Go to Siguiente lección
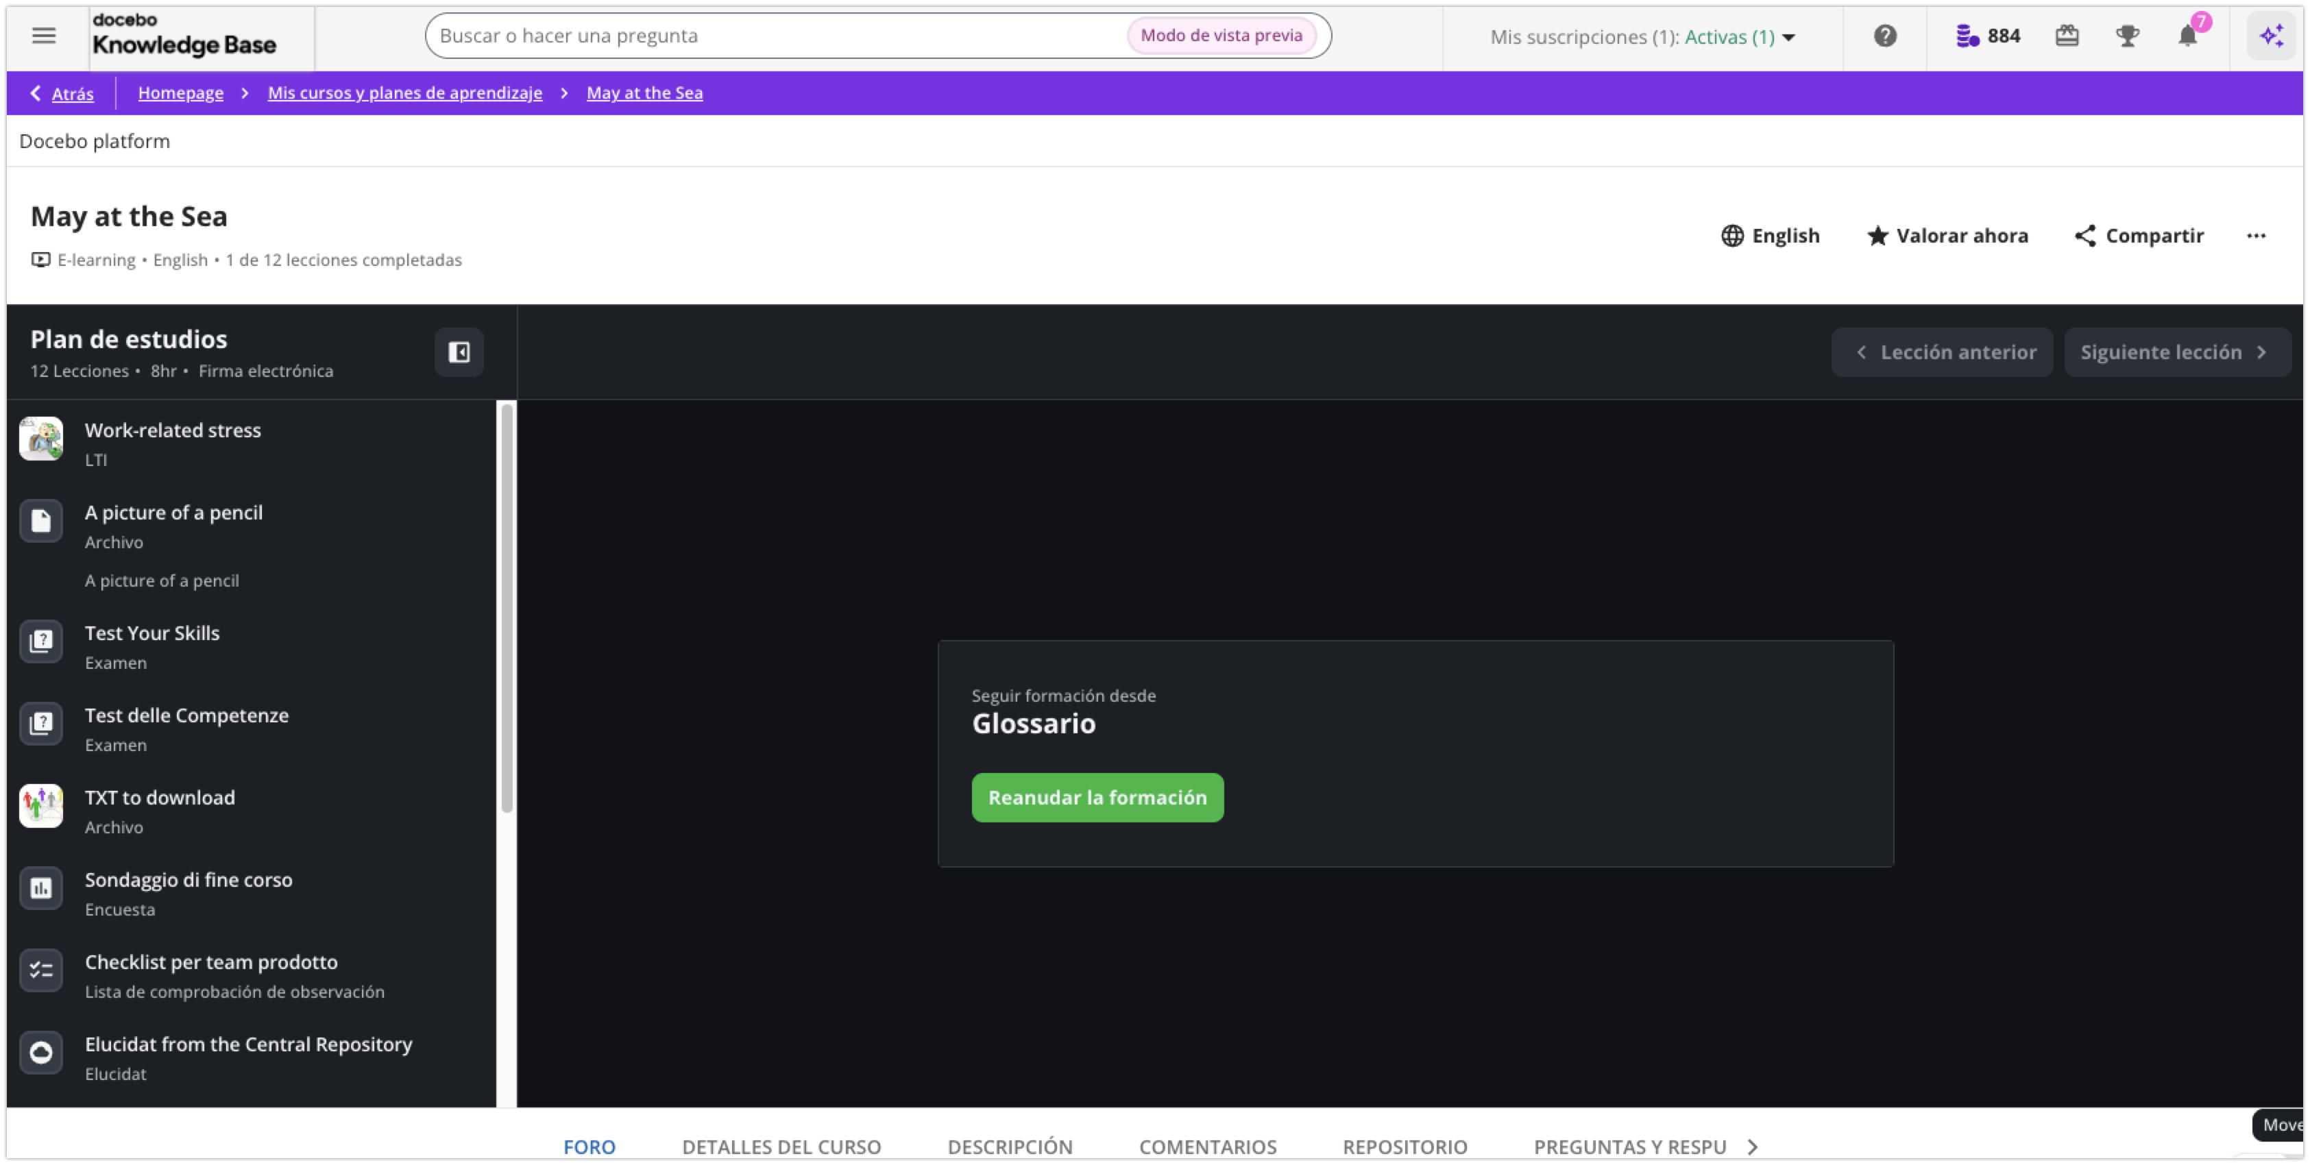Screen dimensions: 2310x1165 point(2176,352)
